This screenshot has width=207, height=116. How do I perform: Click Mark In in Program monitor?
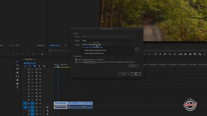(145, 54)
